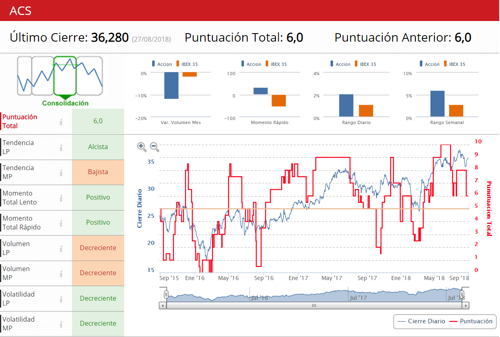Open info icon for Volumen MP row
Image resolution: width=500 pixels, height=337 pixels.
pyautogui.click(x=61, y=274)
